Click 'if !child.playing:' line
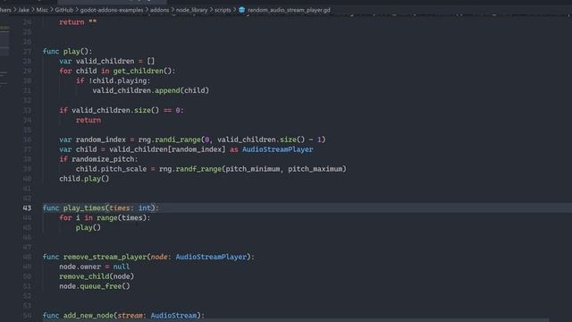572x322 pixels. click(x=114, y=80)
